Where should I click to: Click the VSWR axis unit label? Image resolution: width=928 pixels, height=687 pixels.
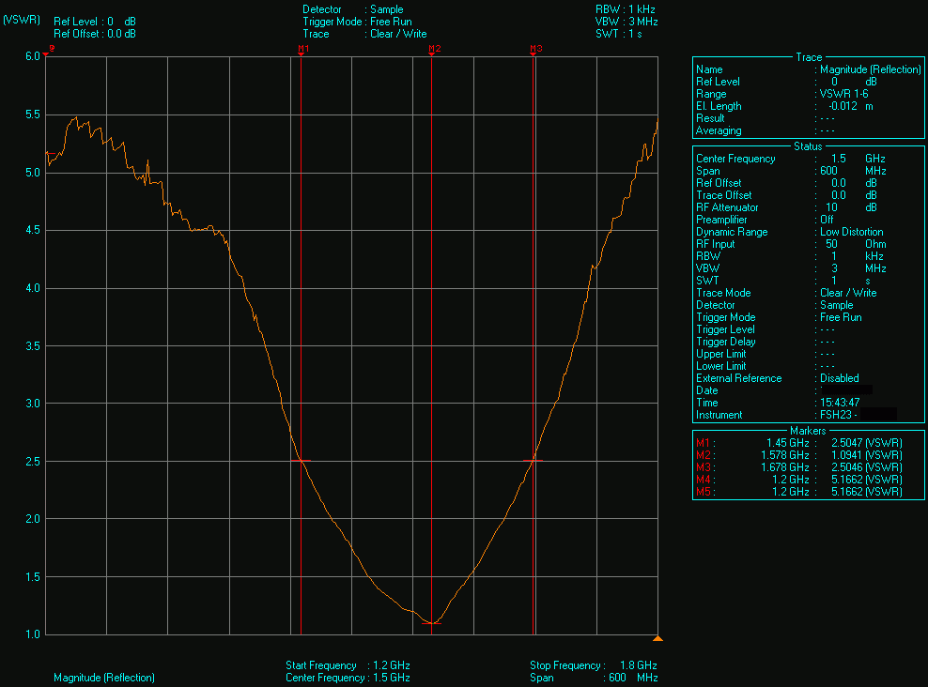[x=22, y=20]
